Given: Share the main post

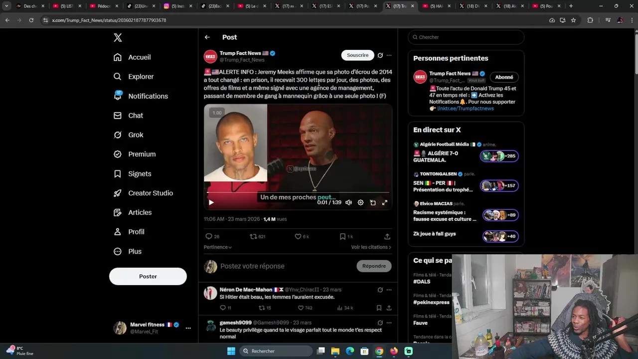Looking at the screenshot, I should tap(387, 236).
